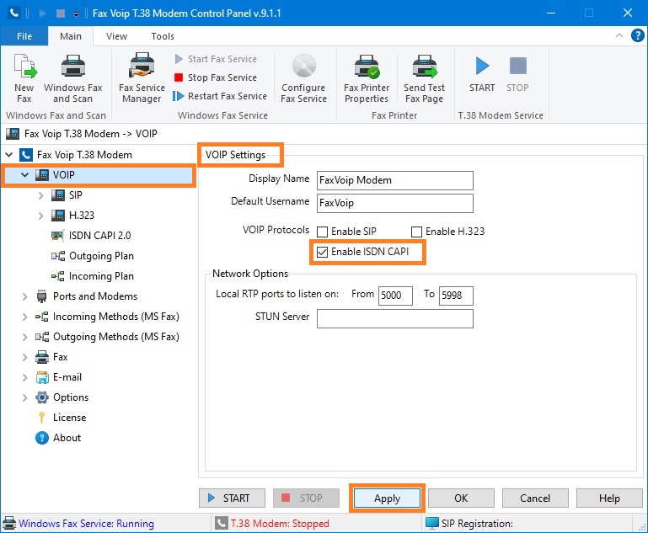Click the ribbon STOP T.38 Modem Service icon

517,73
